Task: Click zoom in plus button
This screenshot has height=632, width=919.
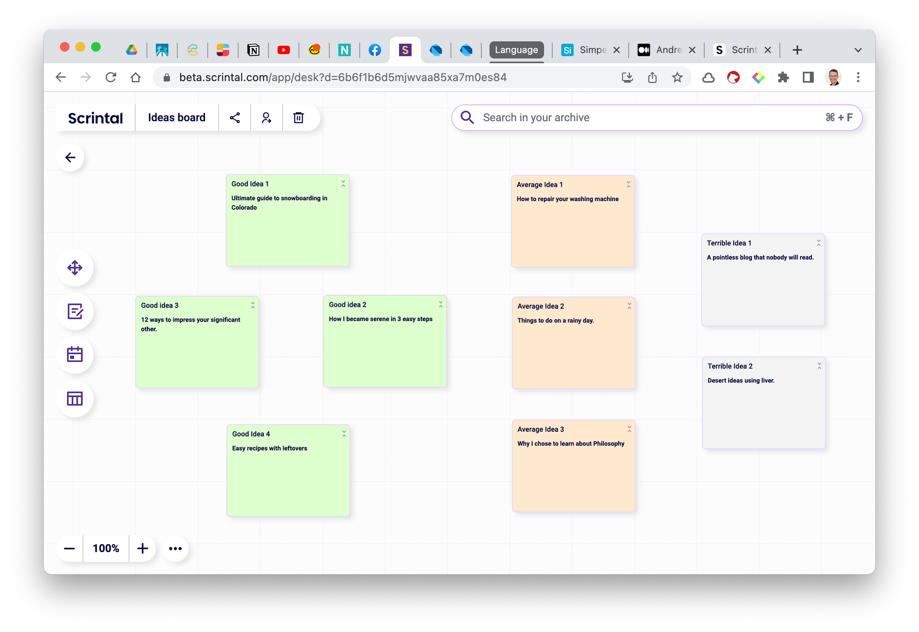Action: (x=142, y=548)
